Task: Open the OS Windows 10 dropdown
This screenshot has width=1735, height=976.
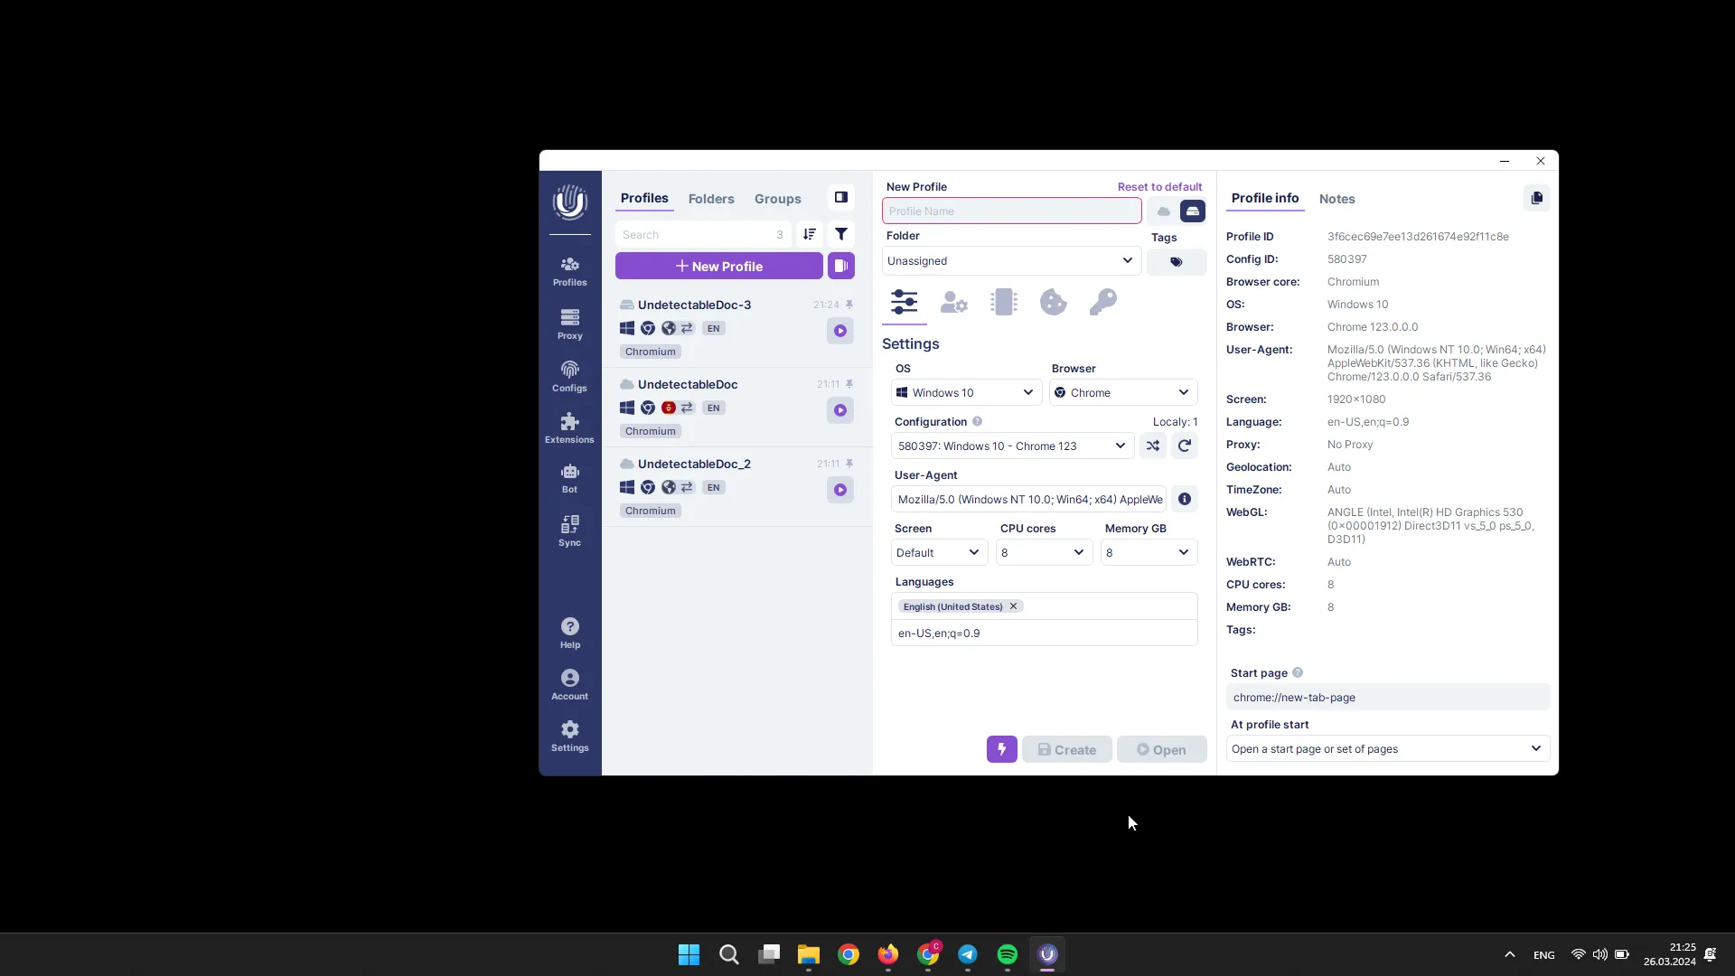Action: (x=966, y=392)
